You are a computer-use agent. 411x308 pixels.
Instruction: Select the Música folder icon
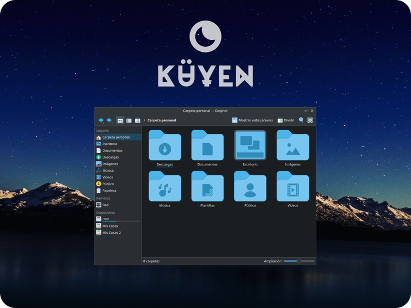click(x=164, y=186)
